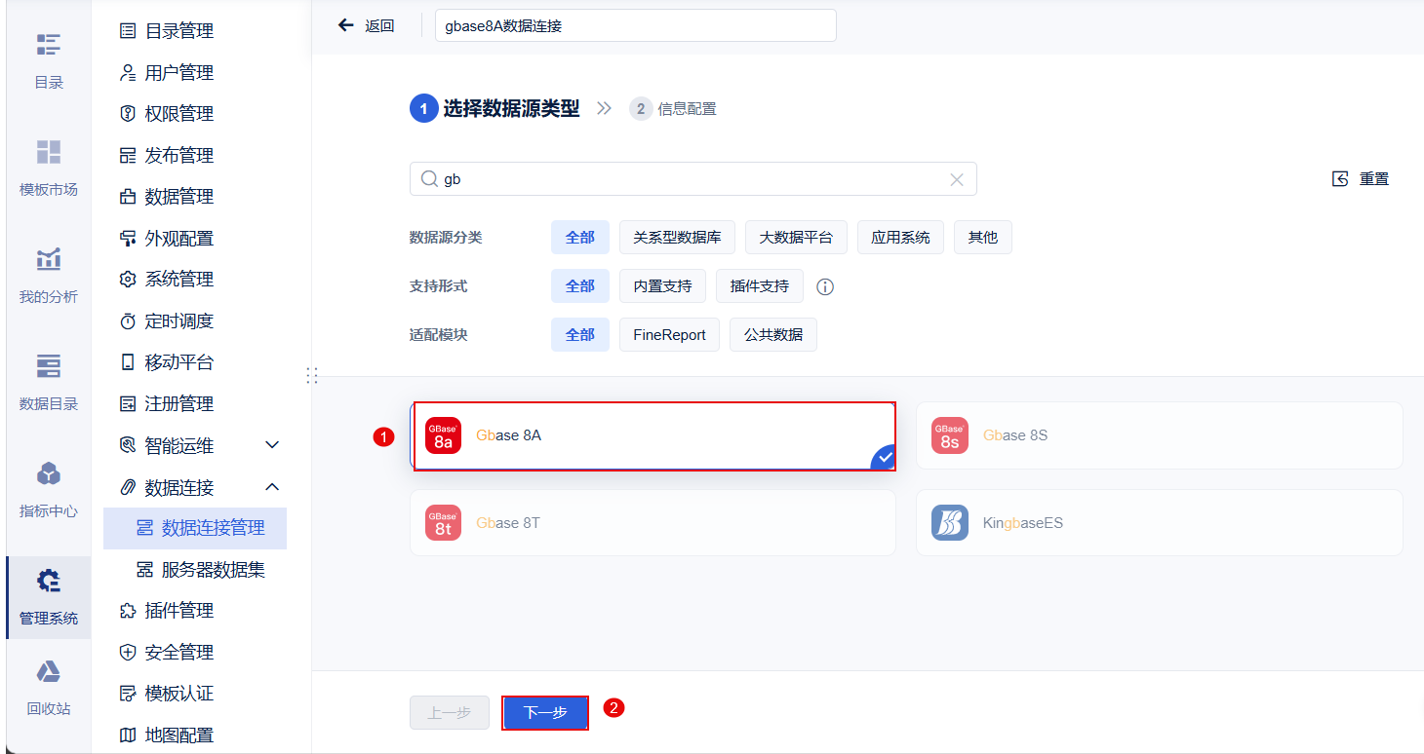Clear the search box text

point(957,179)
